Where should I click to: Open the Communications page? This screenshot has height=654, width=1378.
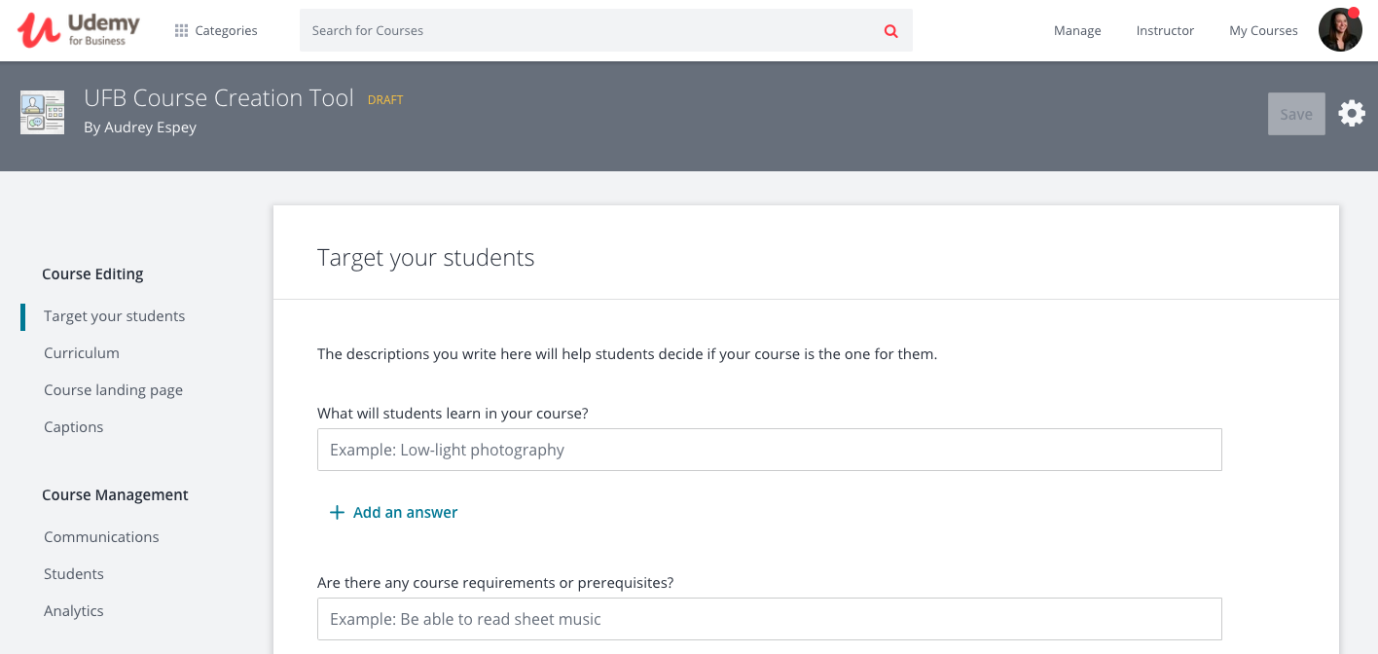[101, 536]
